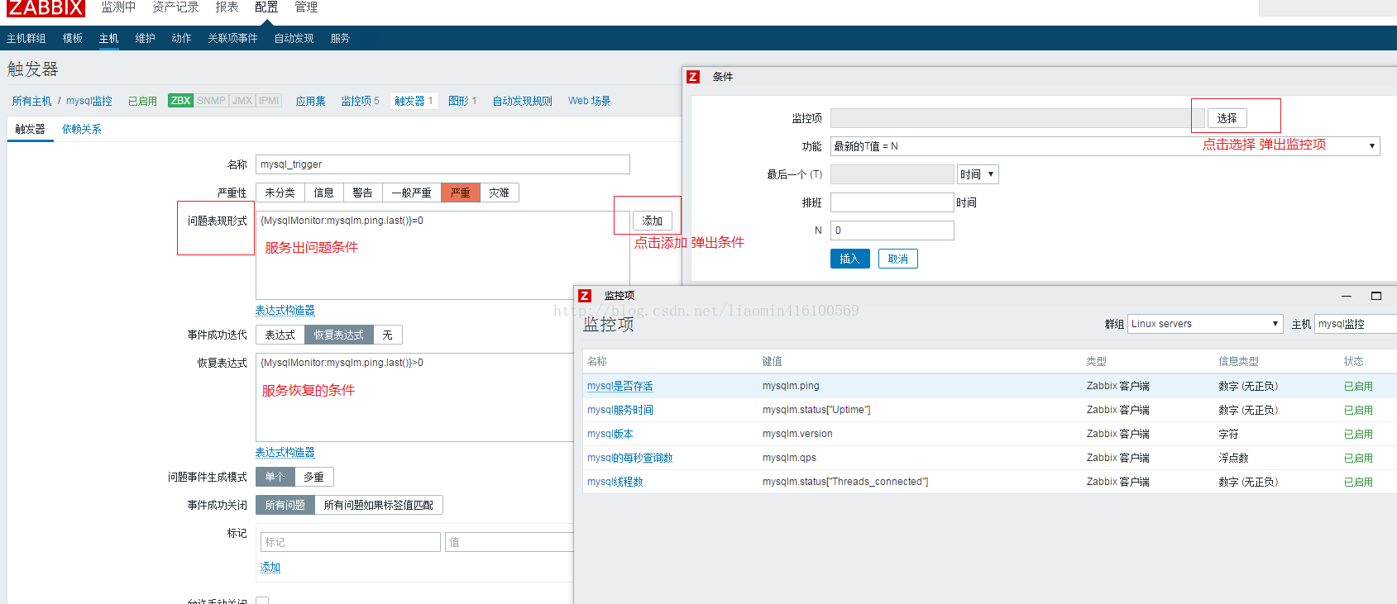Select severity 警告
Screen dimensions: 1397x604
(363, 193)
